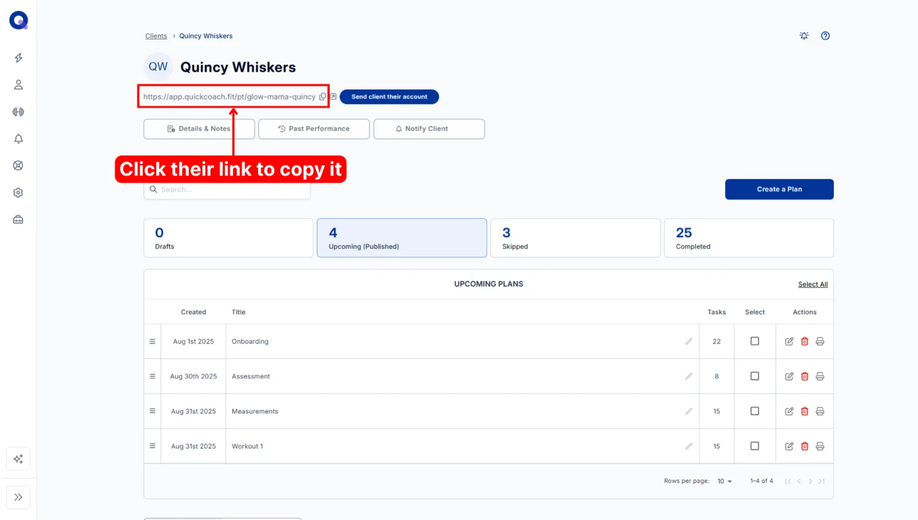Rename Assessment title with pencil icon

pos(688,377)
